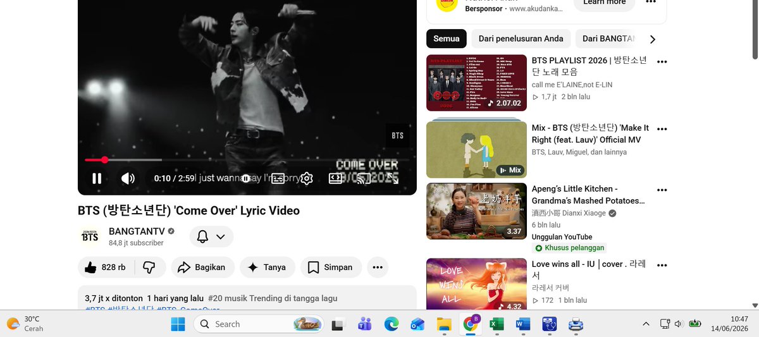The height and width of the screenshot is (337, 759).
Task: Toggle the autoplay switch in player
Action: [x=245, y=178]
